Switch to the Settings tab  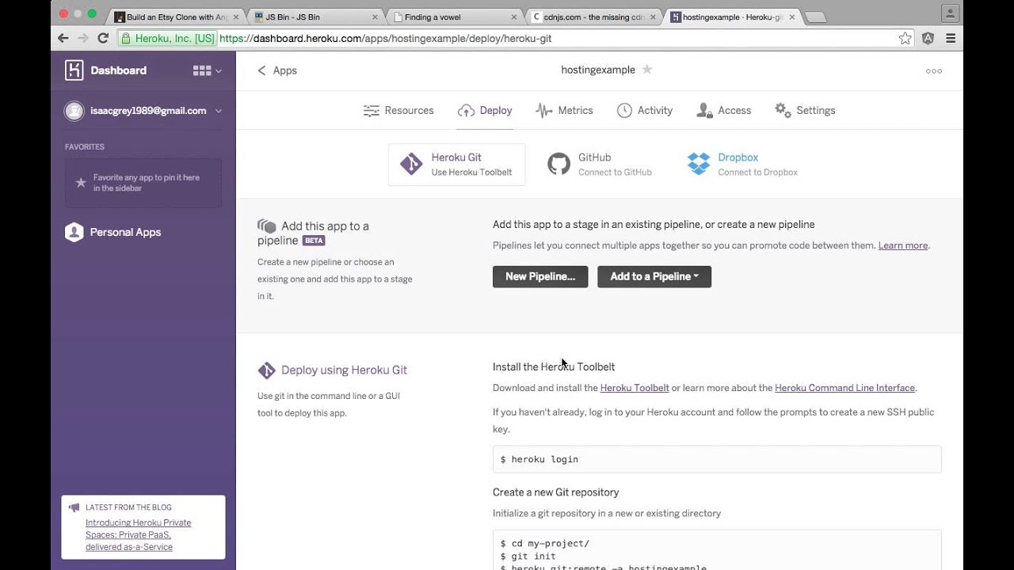click(x=805, y=110)
